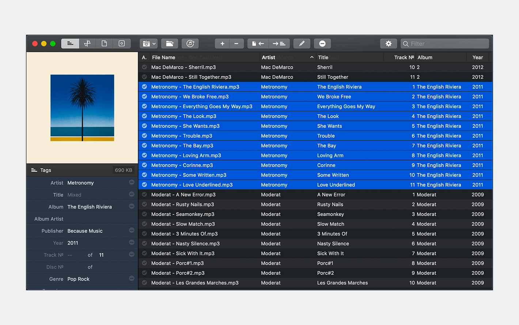Image resolution: width=519 pixels, height=325 pixels.
Task: Switch to the tags panel view
Action: (70, 43)
